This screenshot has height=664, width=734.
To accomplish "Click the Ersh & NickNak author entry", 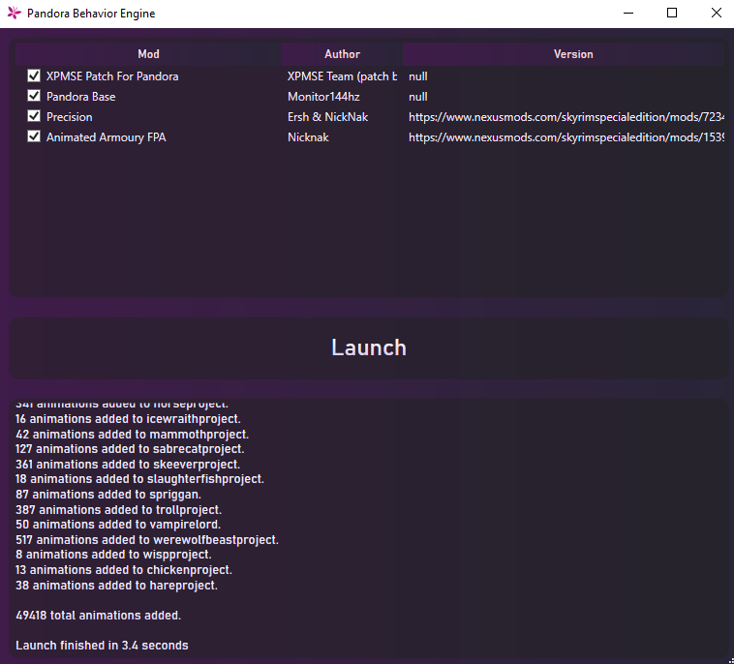I will tap(327, 117).
